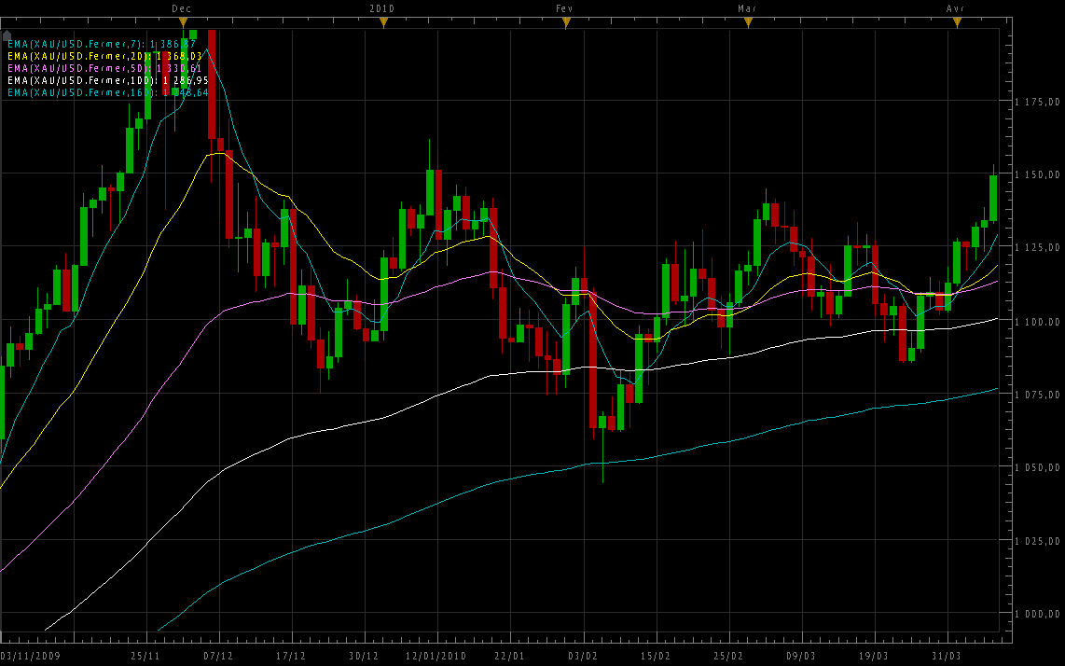Click the 03/02 date label
1065x666 pixels.
click(583, 656)
